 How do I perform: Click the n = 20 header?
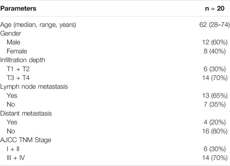[x=215, y=9]
